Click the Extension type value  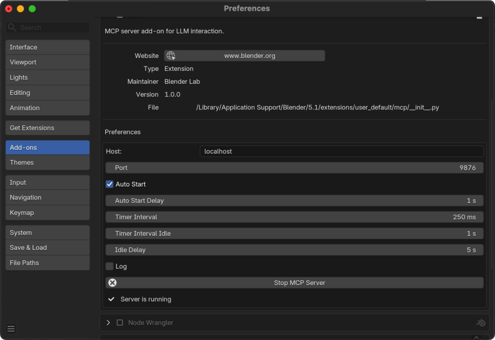tap(179, 68)
